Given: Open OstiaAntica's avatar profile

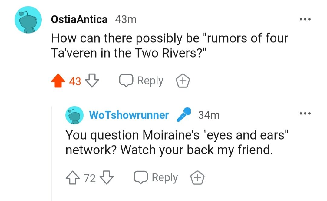Looking at the screenshot, I should (28, 20).
